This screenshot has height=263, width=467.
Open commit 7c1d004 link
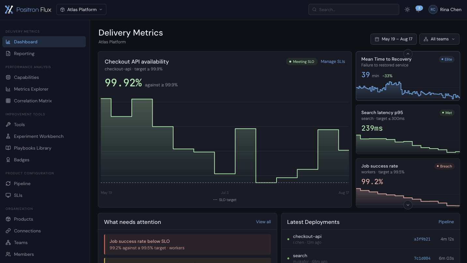[422, 258]
